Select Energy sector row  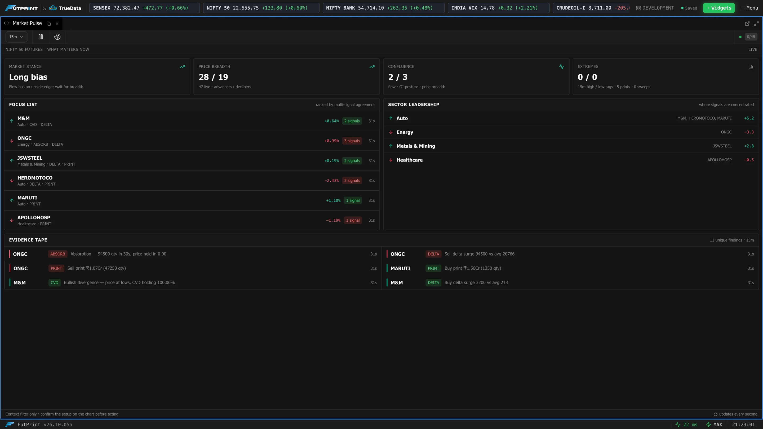tap(571, 132)
